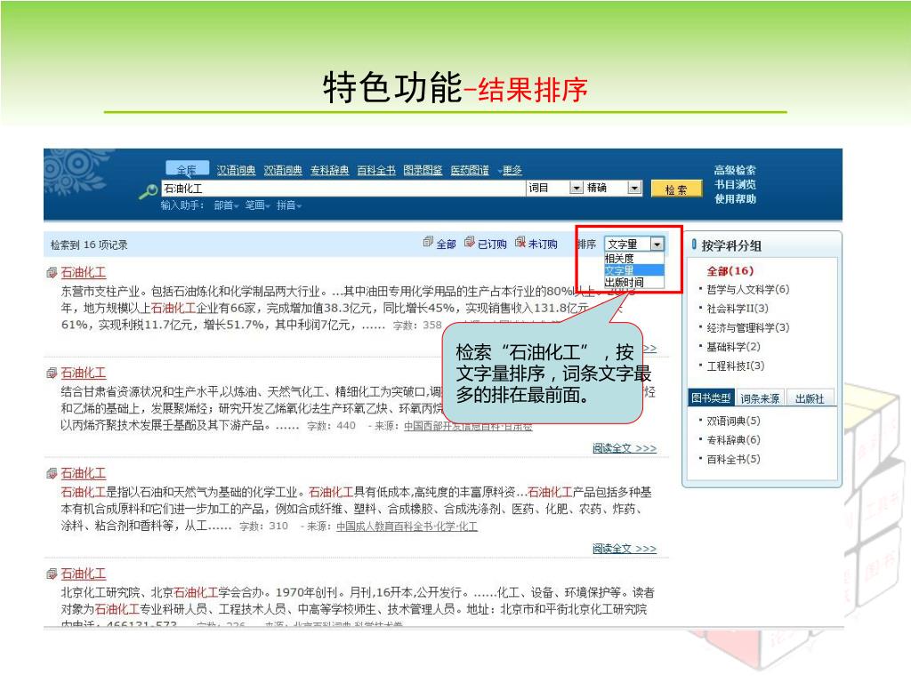Filter by 百科全书(5) book type

733,460
